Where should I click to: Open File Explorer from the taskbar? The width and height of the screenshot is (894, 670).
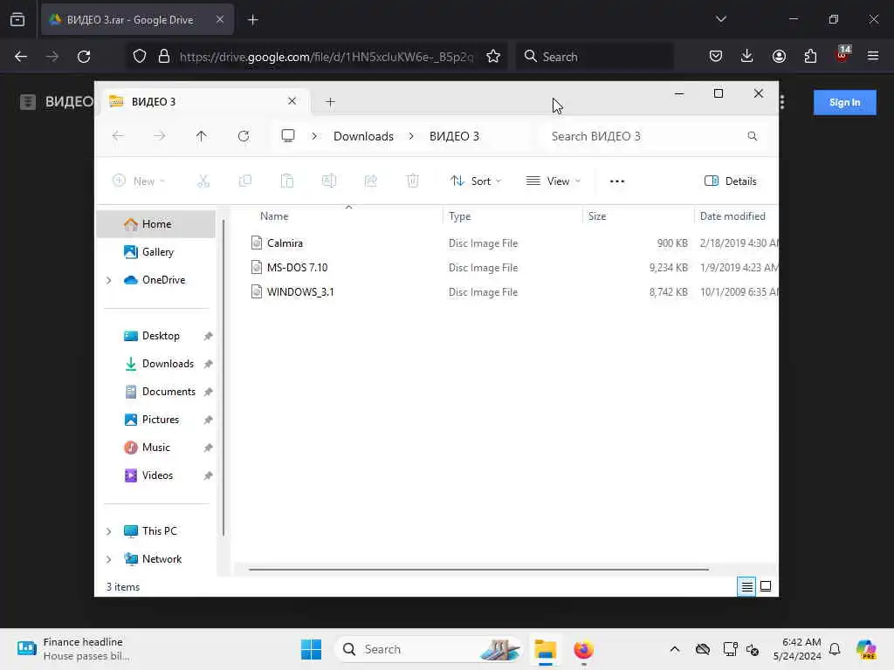point(545,649)
